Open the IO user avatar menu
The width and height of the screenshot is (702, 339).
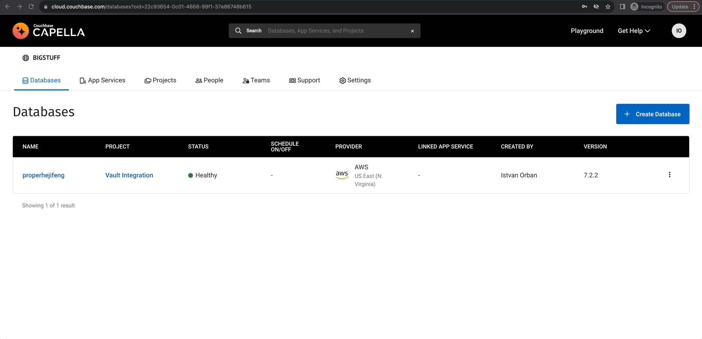coord(679,31)
